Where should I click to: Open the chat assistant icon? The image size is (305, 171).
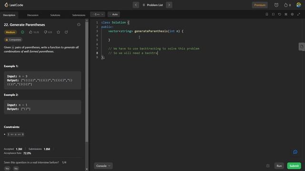tap(295, 152)
